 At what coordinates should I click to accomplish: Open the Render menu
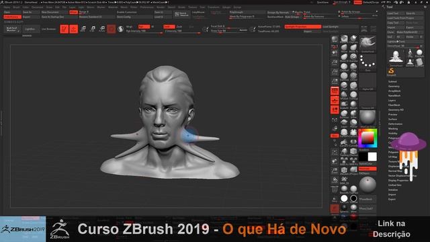pyautogui.click(x=161, y=7)
